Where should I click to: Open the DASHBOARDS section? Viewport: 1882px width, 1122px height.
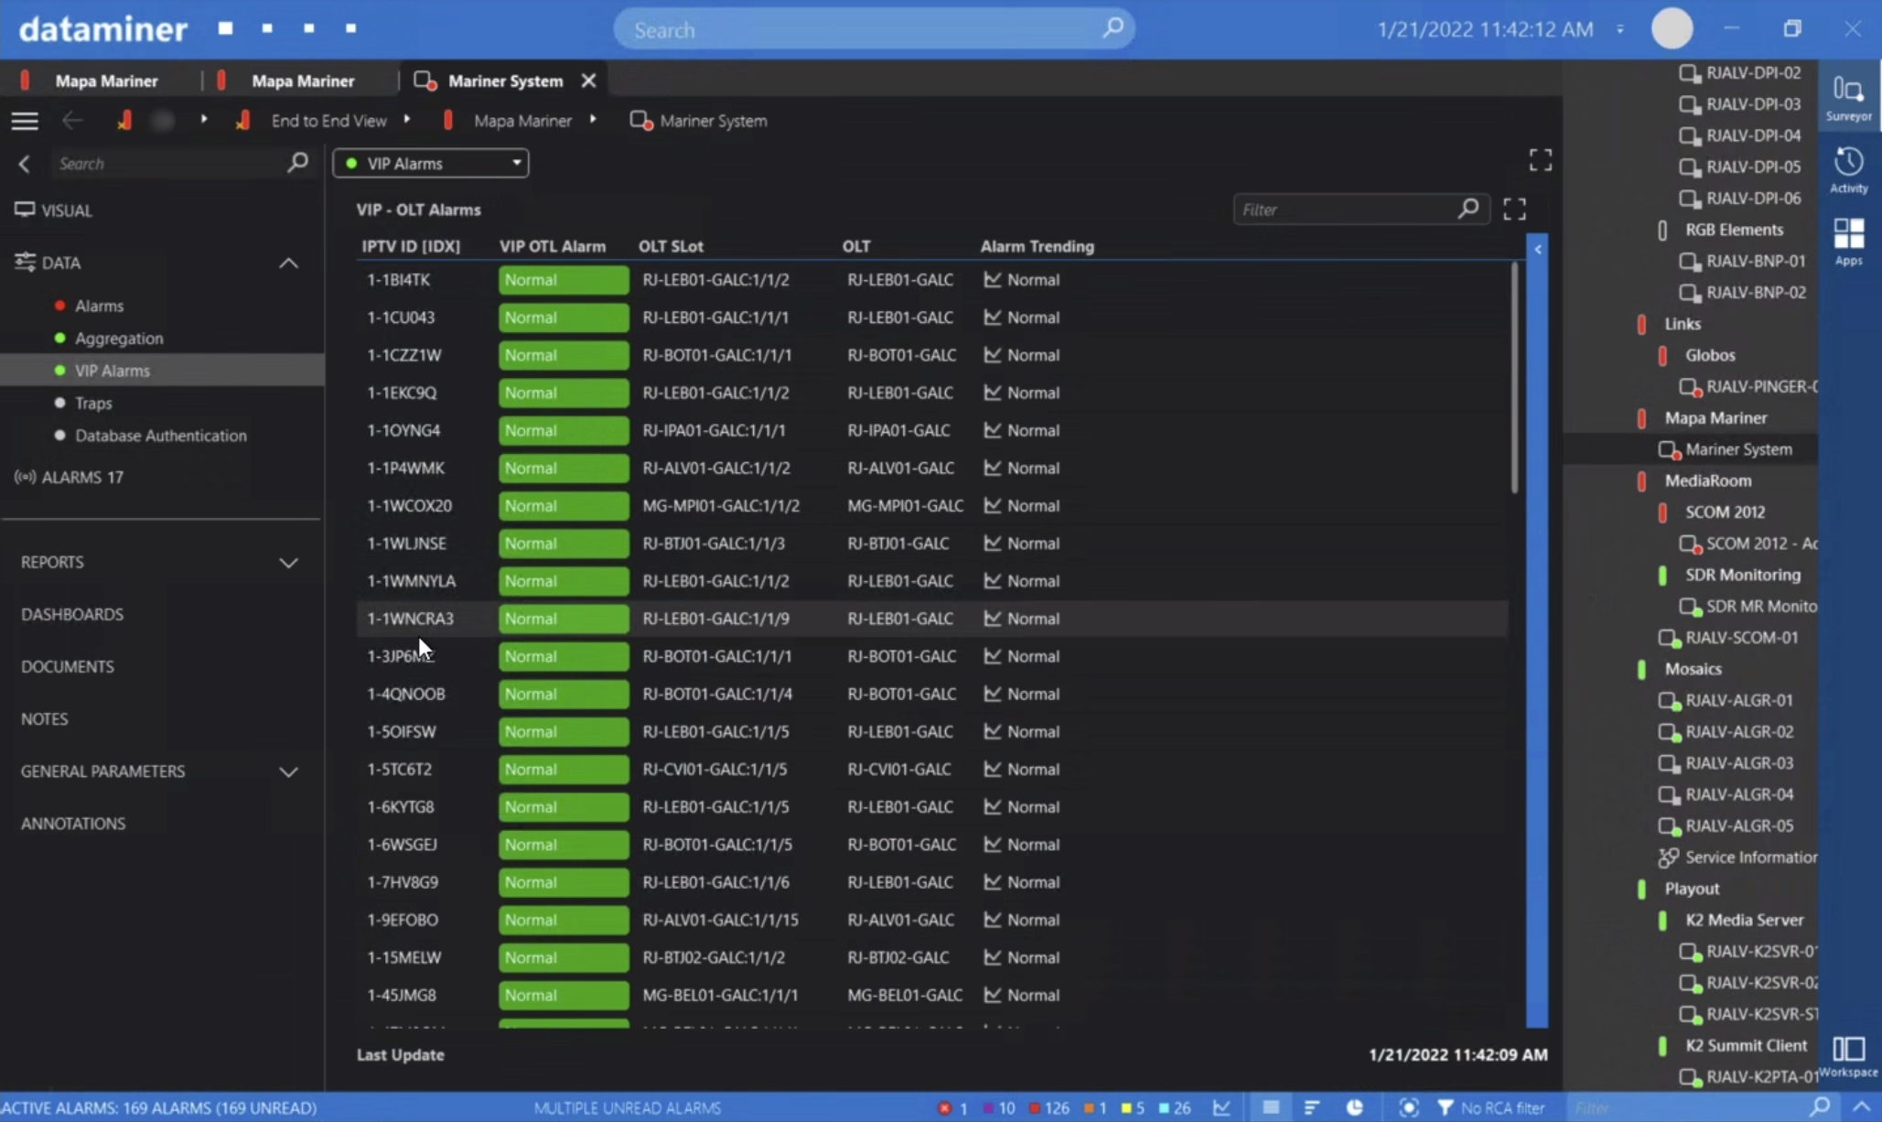[x=72, y=614]
